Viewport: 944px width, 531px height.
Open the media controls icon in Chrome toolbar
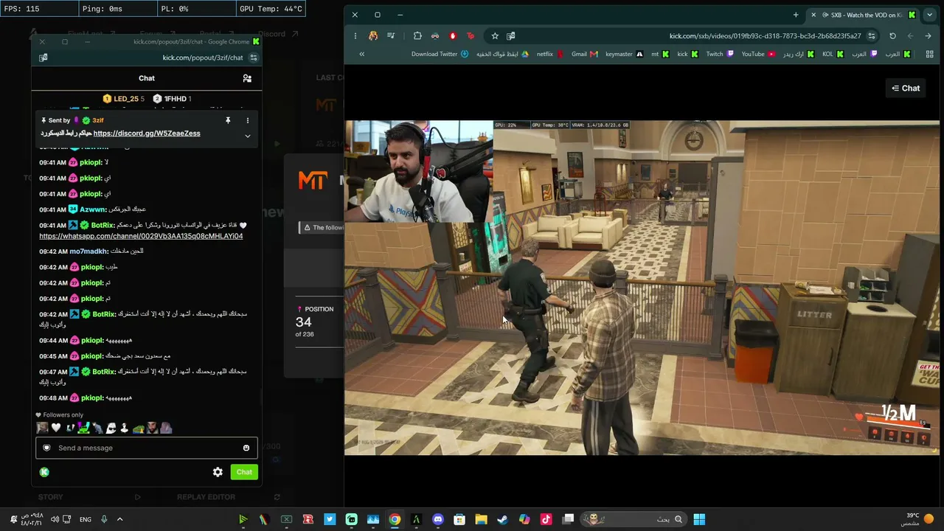pyautogui.click(x=391, y=35)
